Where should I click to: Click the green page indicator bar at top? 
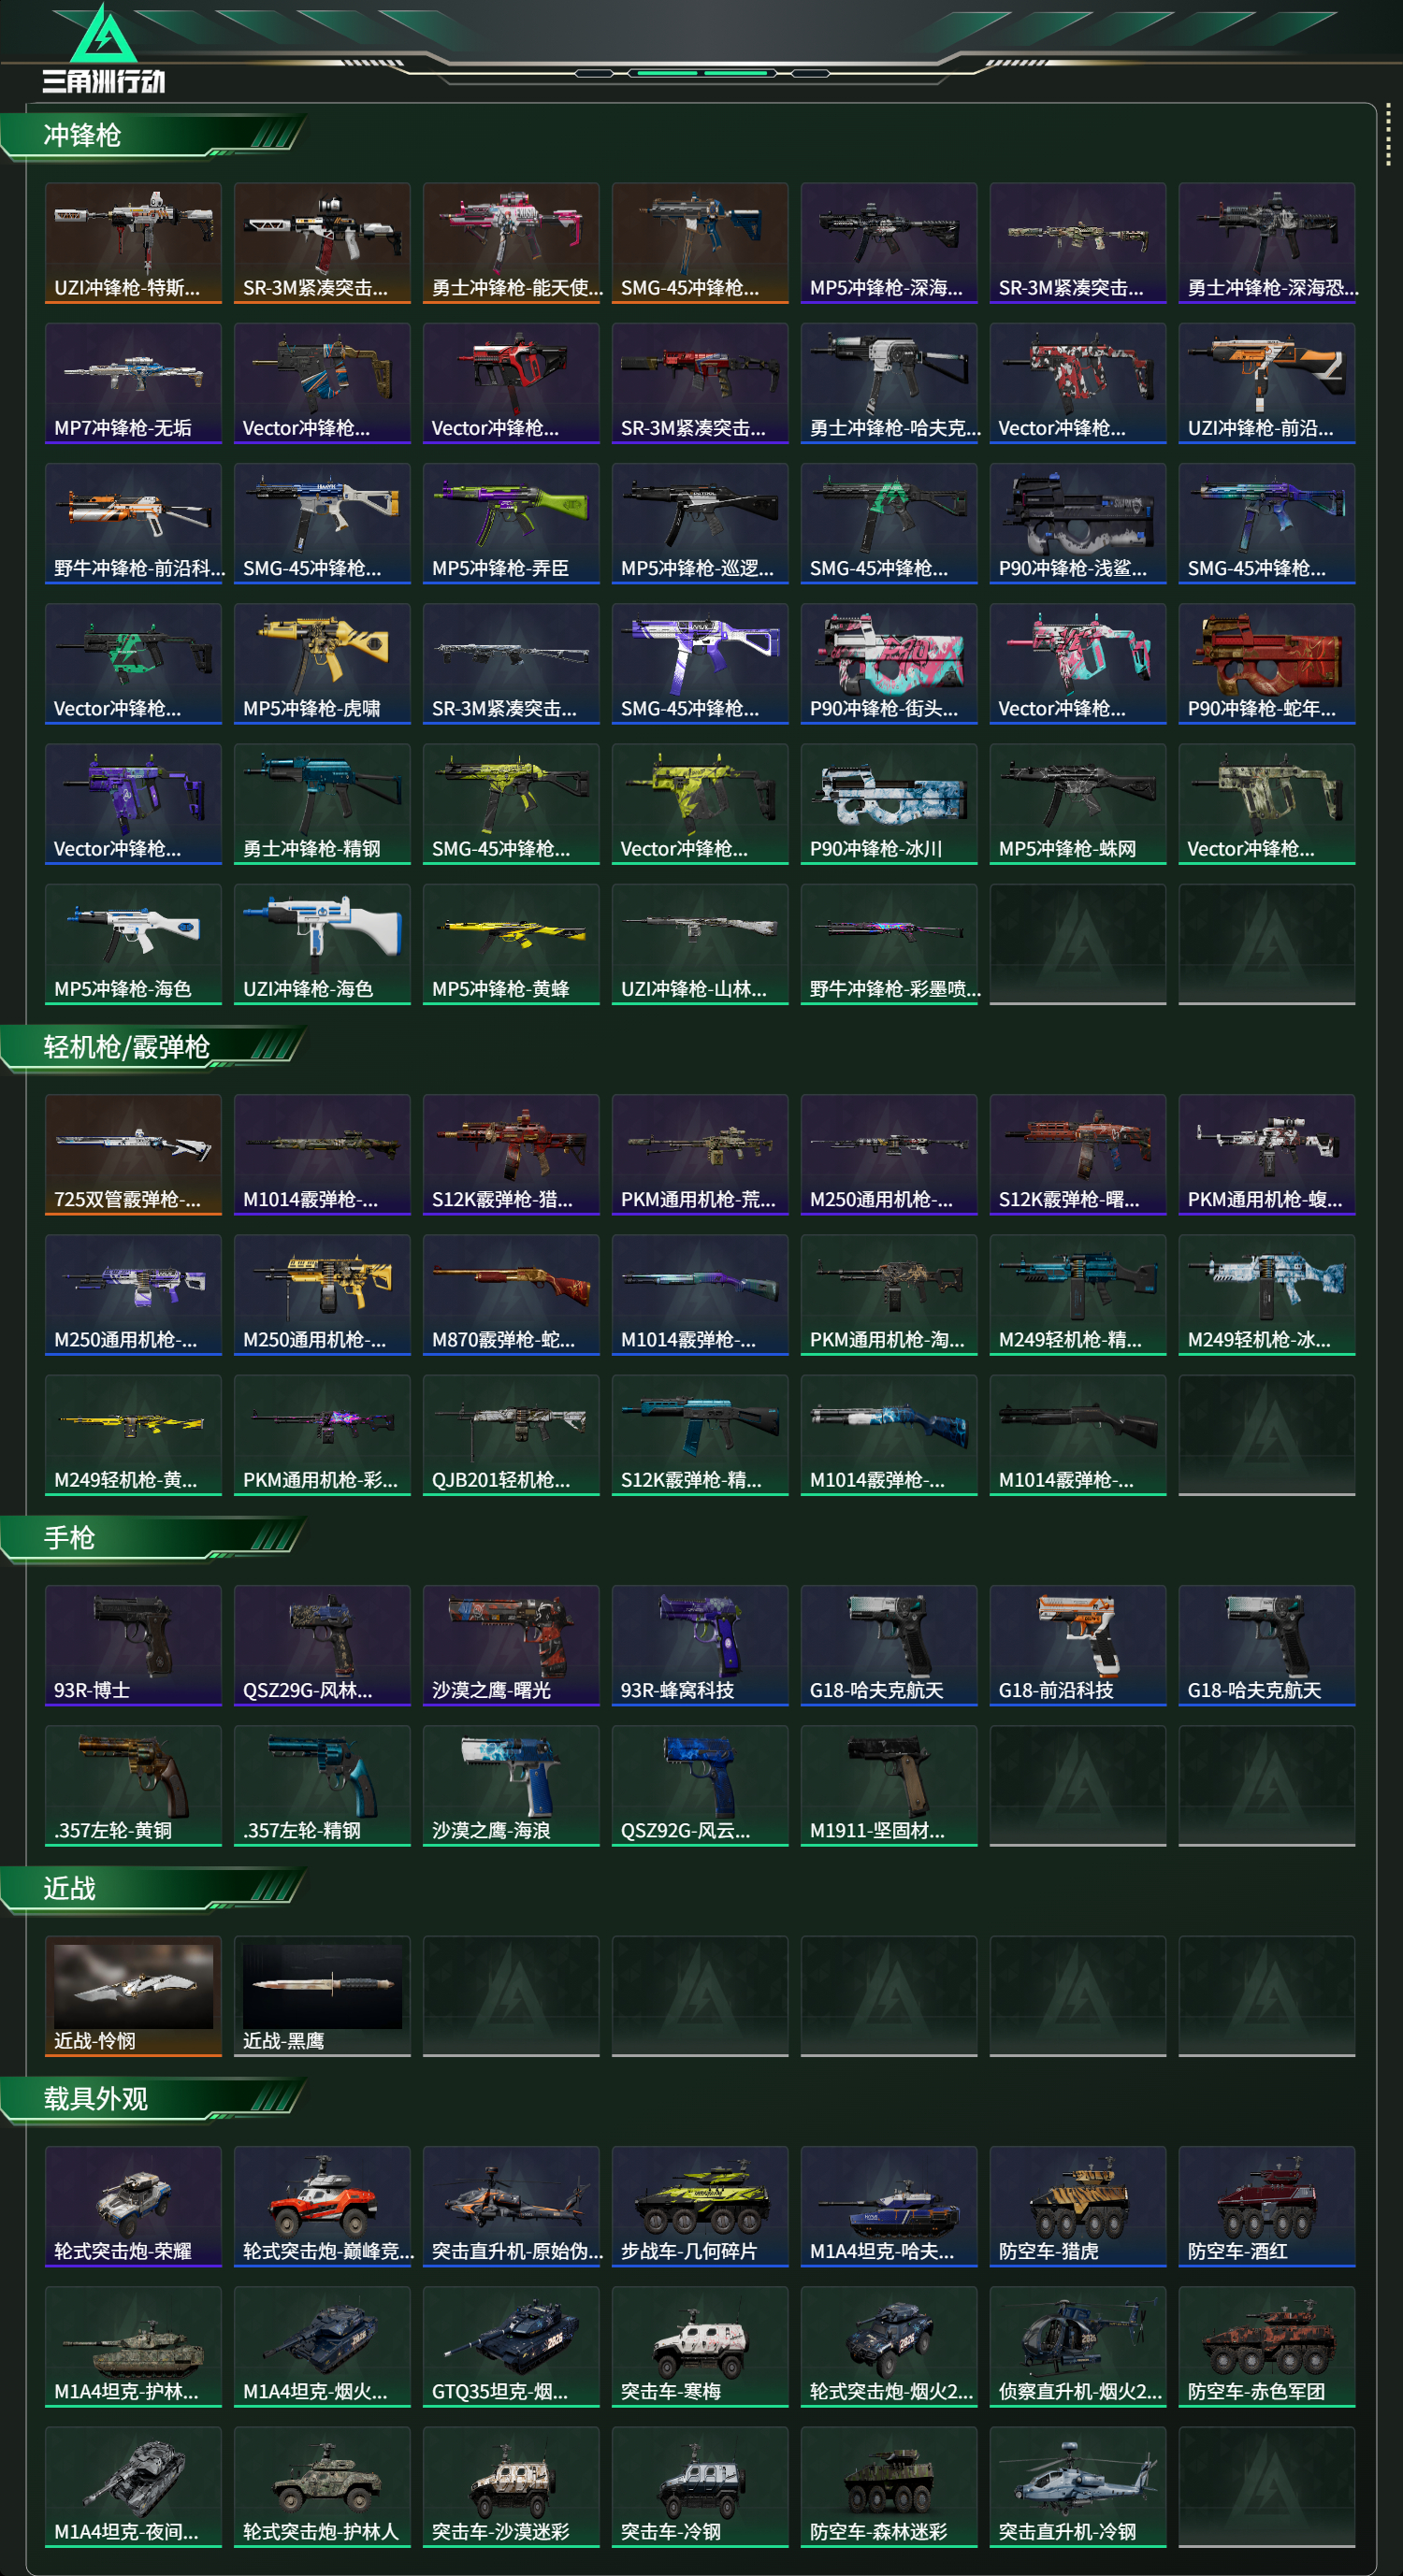tap(702, 73)
